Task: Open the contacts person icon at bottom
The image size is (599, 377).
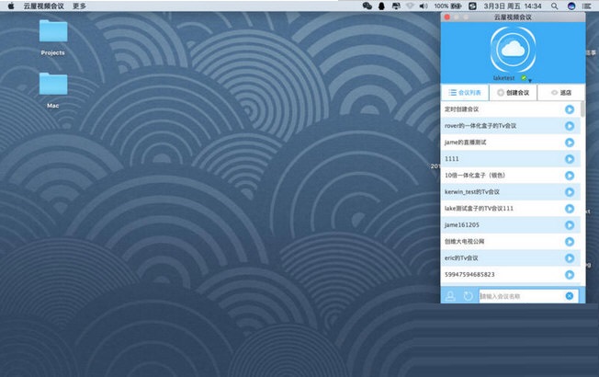Action: 450,296
